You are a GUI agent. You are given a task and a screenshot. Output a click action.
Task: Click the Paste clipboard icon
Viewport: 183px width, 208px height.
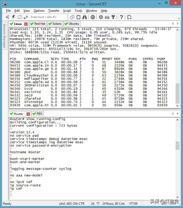click(x=78, y=17)
